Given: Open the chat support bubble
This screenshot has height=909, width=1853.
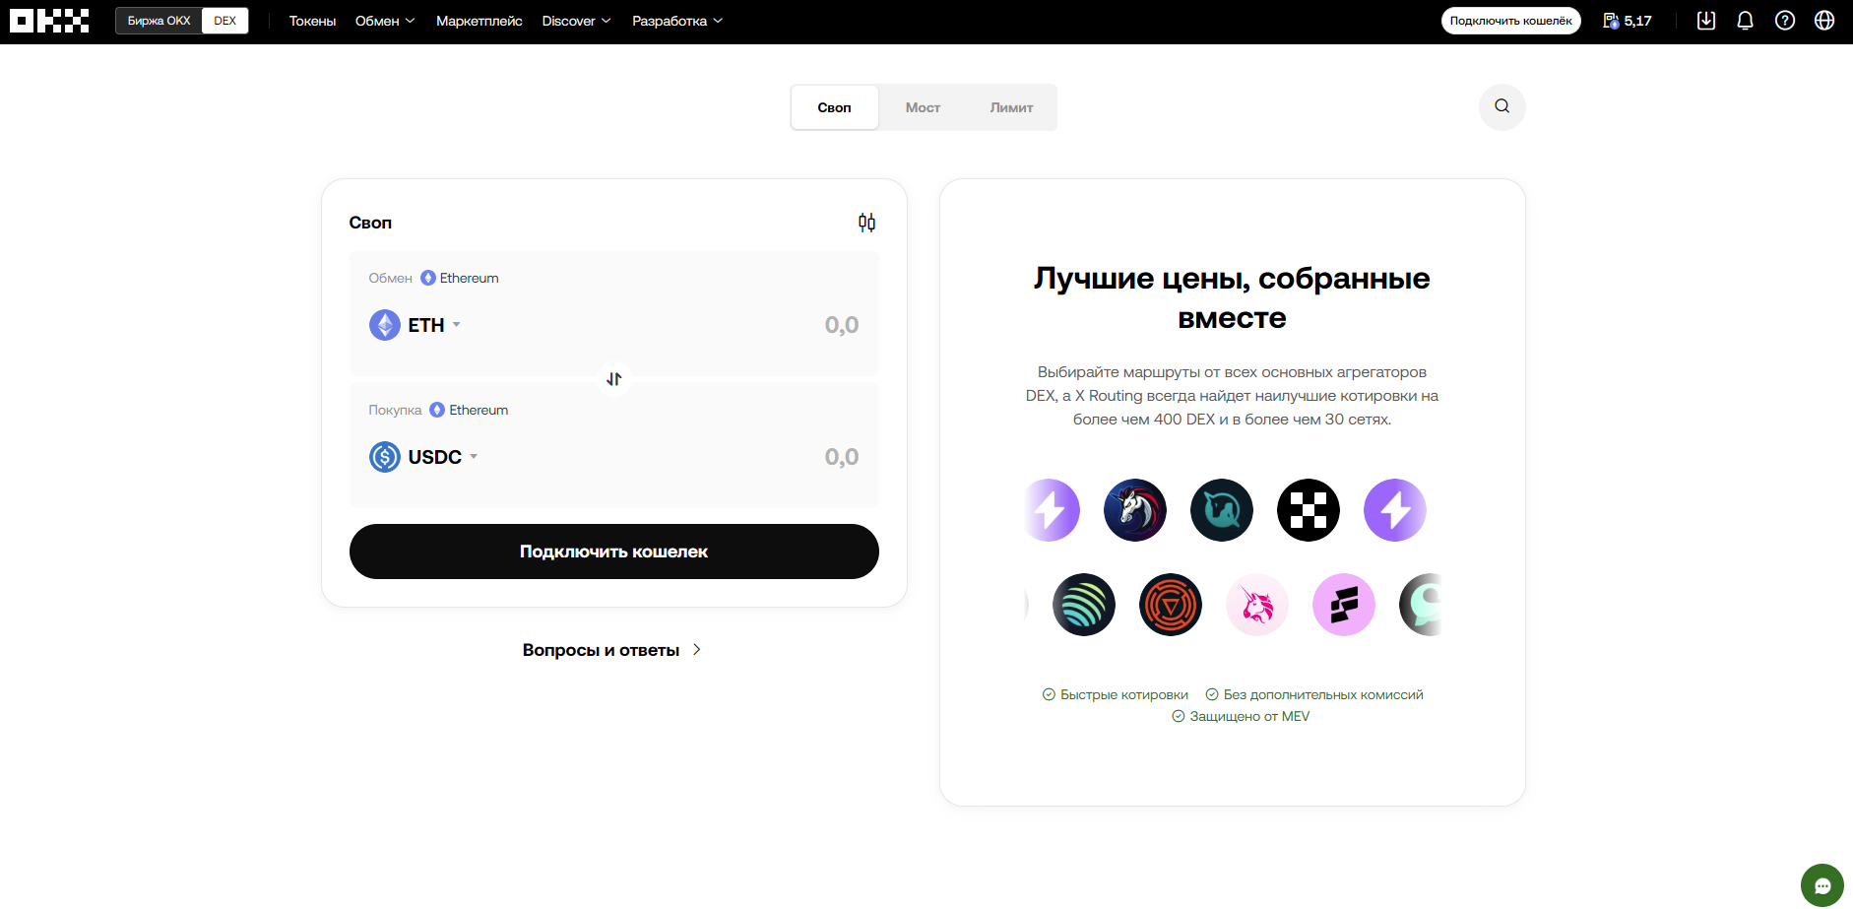Looking at the screenshot, I should pyautogui.click(x=1821, y=884).
